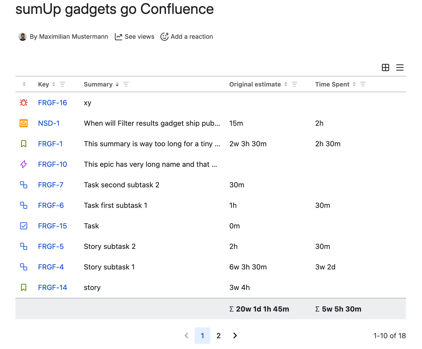The width and height of the screenshot is (422, 349).
Task: Click summary 'Task second subtask 2'
Action: click(x=122, y=185)
